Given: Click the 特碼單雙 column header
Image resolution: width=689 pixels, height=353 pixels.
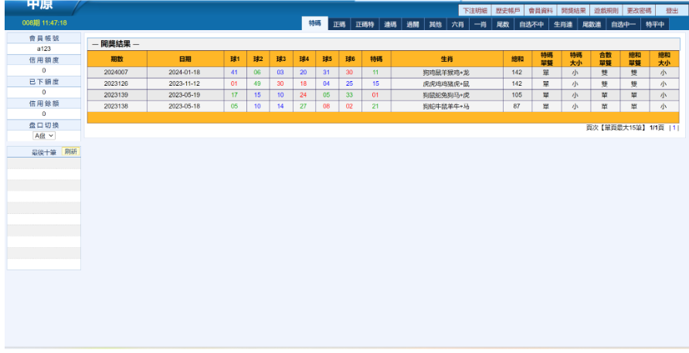Looking at the screenshot, I should pyautogui.click(x=547, y=59).
